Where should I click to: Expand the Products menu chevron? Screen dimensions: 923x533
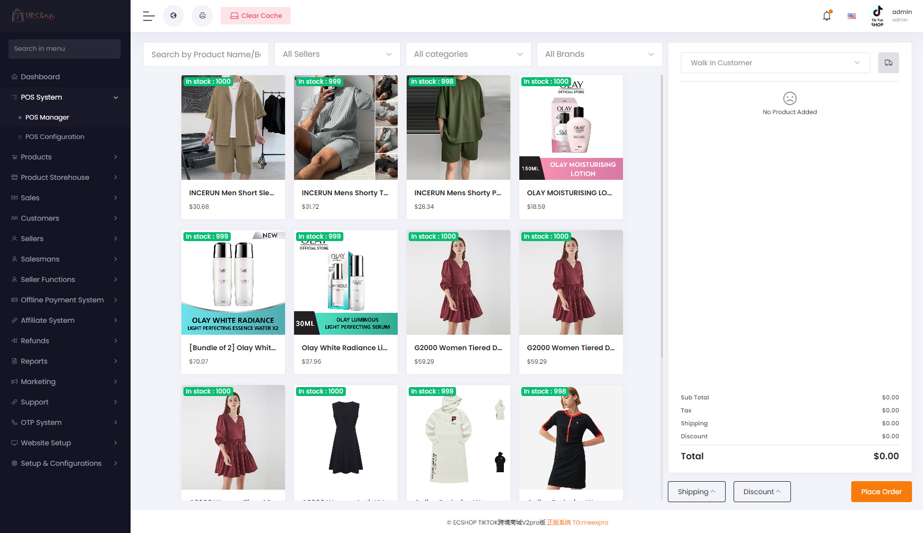(x=116, y=157)
